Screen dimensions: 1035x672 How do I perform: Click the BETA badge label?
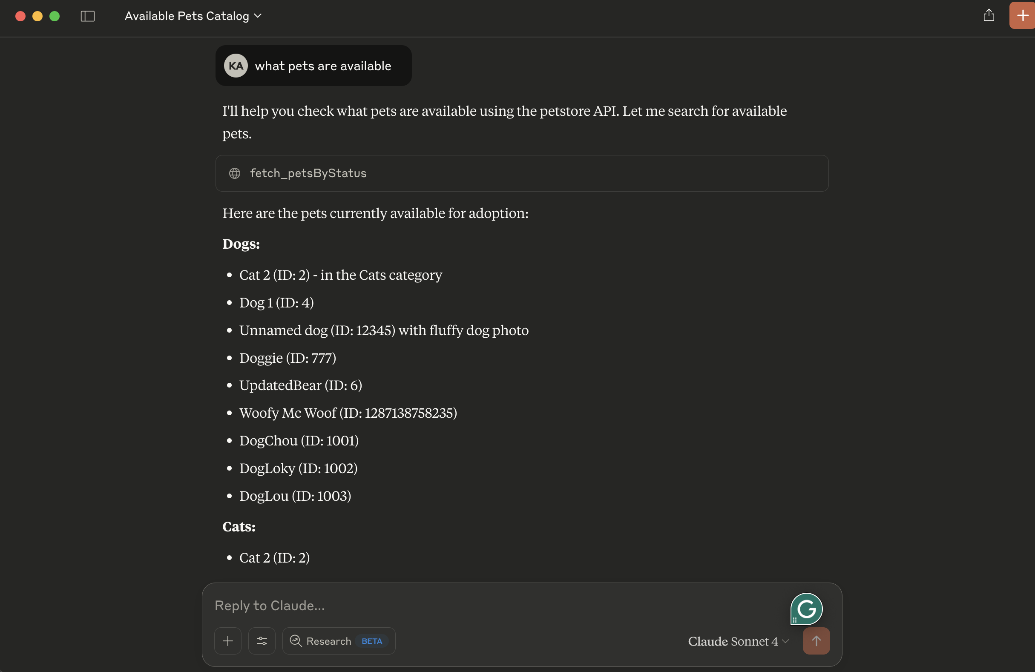[371, 641]
